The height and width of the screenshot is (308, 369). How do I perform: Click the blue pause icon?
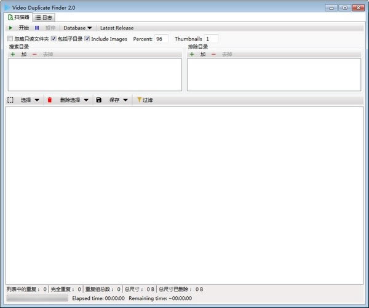tap(37, 28)
